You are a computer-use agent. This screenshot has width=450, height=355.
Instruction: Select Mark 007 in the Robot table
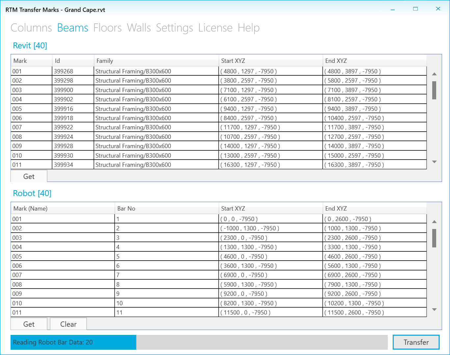click(x=63, y=275)
